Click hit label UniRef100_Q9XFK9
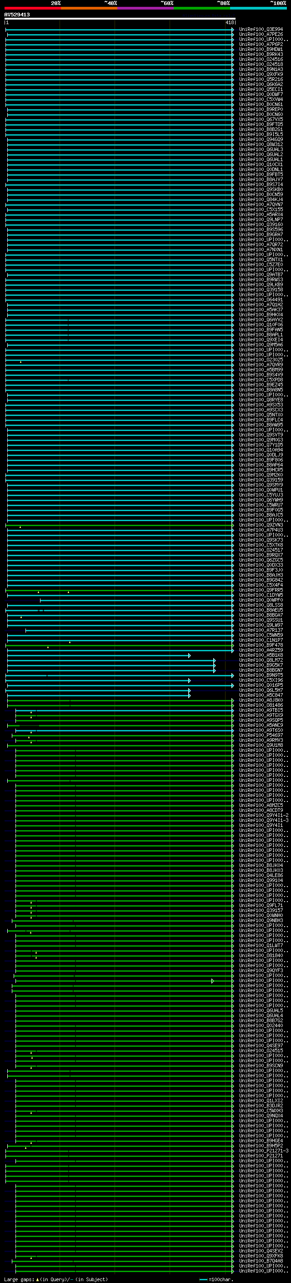The width and height of the screenshot is (291, 1283). coord(261,74)
